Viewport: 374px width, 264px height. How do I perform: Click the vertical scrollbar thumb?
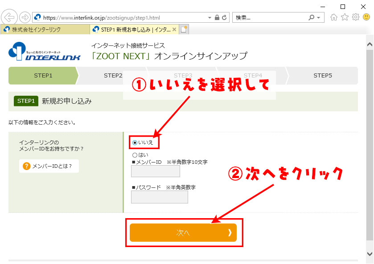tap(370, 145)
